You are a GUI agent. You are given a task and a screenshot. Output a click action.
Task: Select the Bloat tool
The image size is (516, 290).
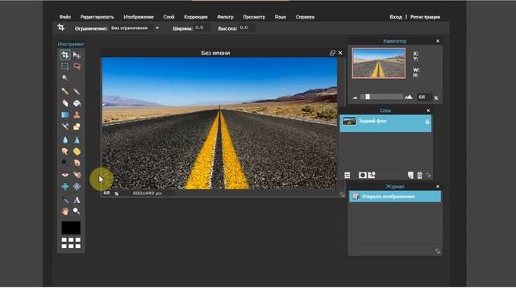point(65,186)
